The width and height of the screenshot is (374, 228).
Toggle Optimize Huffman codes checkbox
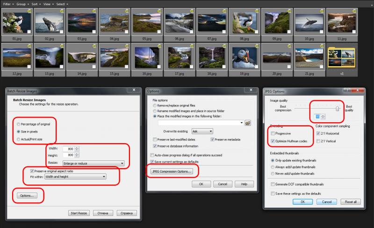(273, 141)
